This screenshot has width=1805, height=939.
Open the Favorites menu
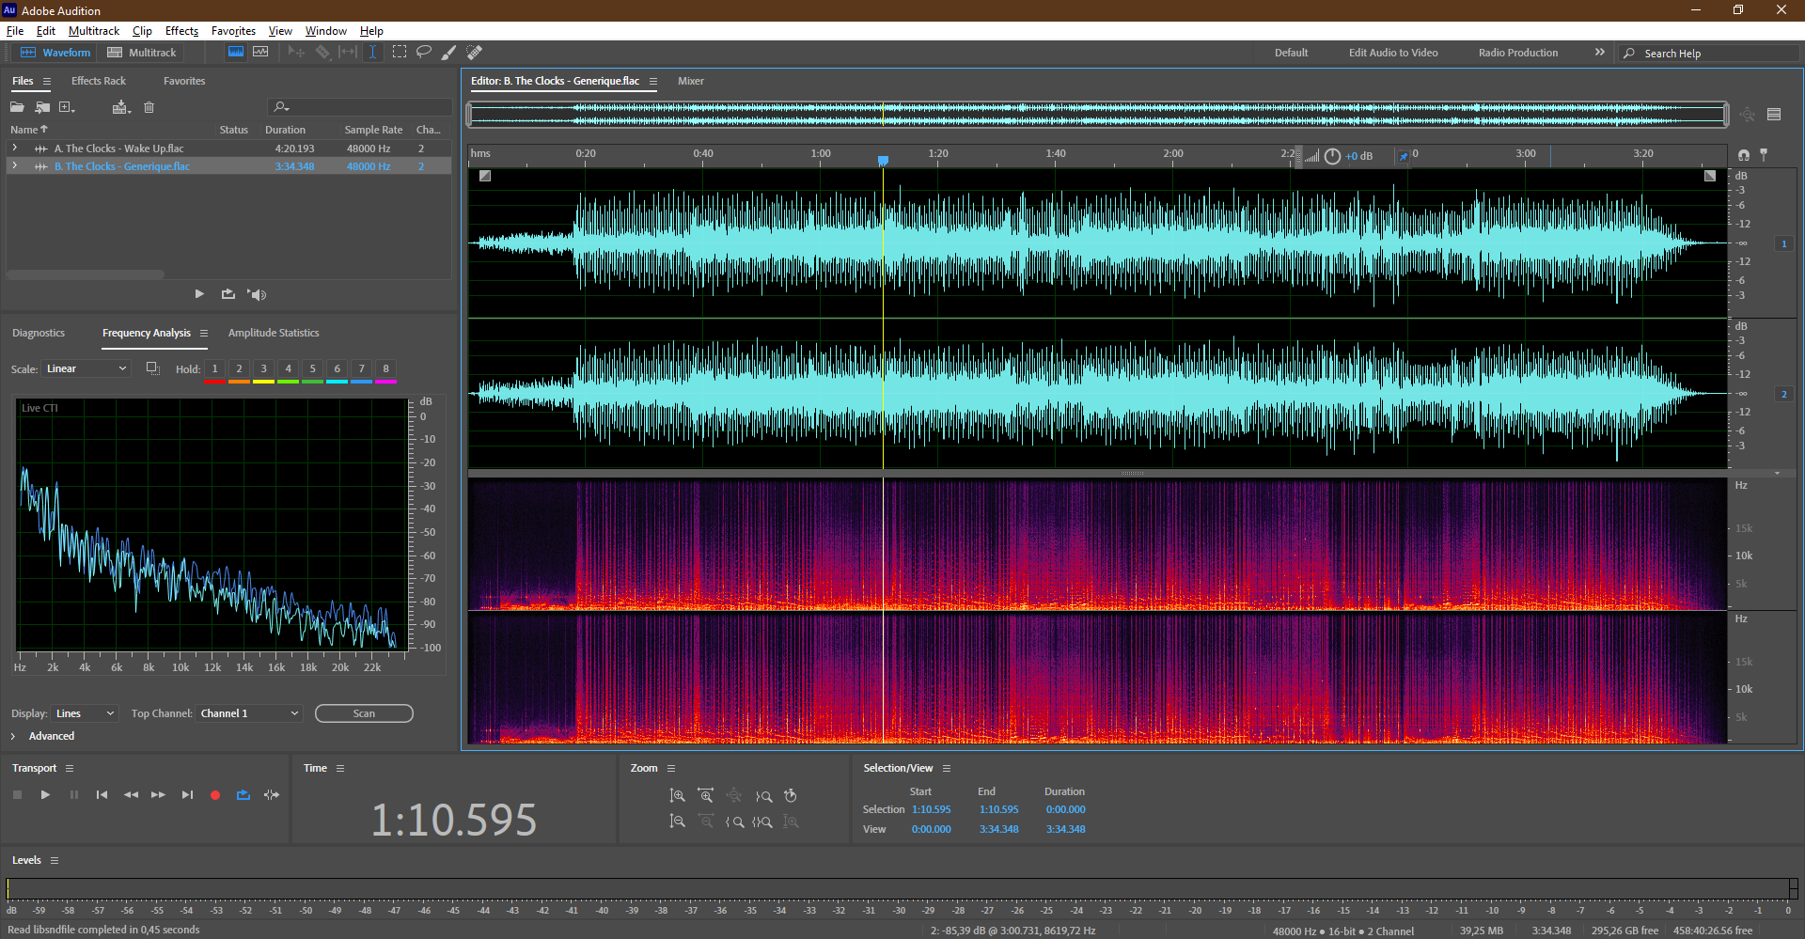coord(233,31)
